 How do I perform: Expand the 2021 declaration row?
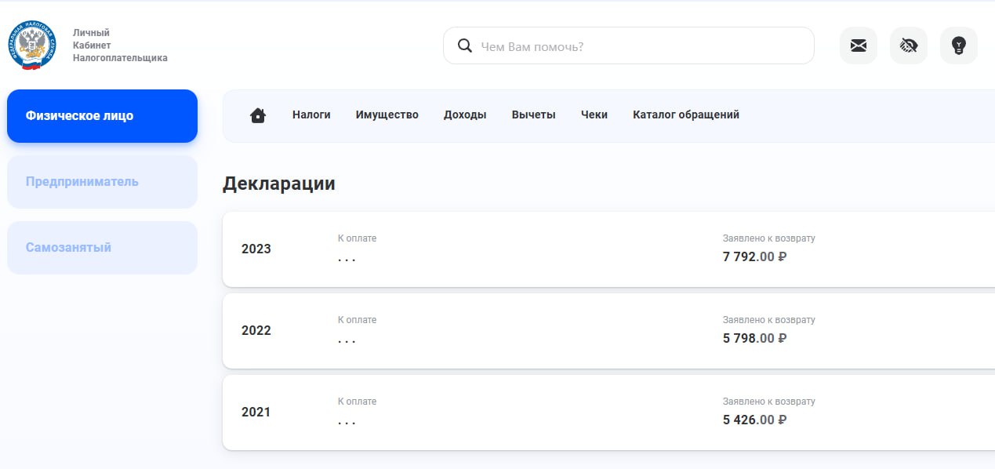point(549,412)
